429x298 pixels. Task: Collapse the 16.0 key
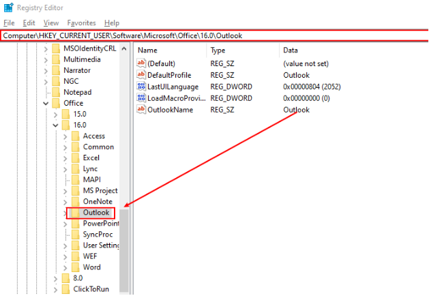tap(55, 125)
